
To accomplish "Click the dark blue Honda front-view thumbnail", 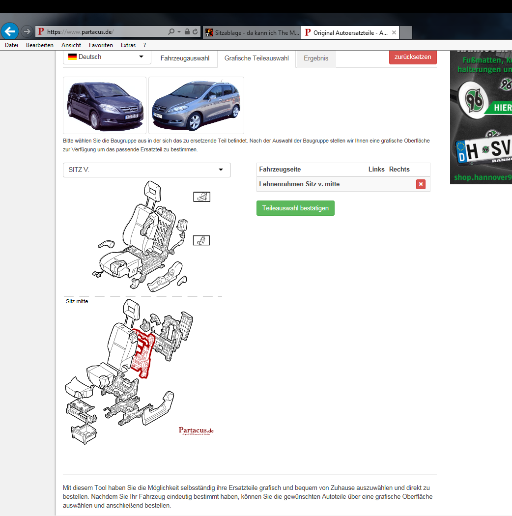I will coord(105,105).
